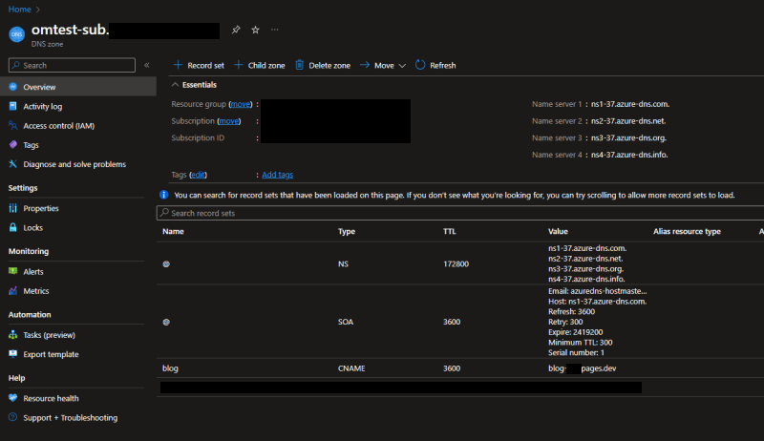Click the Value column header
Screen dimensions: 764x441
558,231
